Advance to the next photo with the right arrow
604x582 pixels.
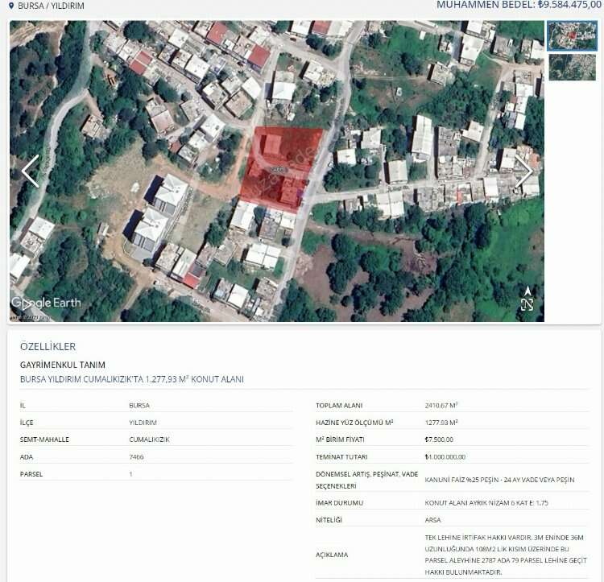[524, 171]
